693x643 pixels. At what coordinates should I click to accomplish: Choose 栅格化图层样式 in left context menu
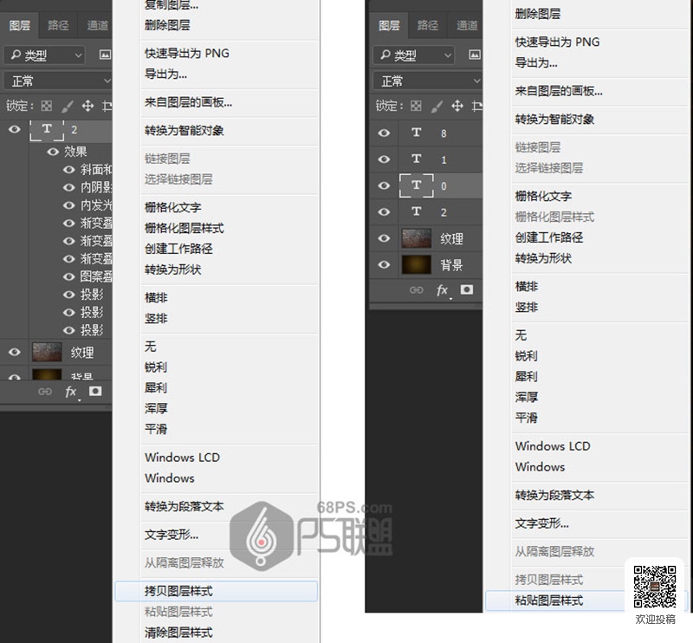(x=185, y=228)
